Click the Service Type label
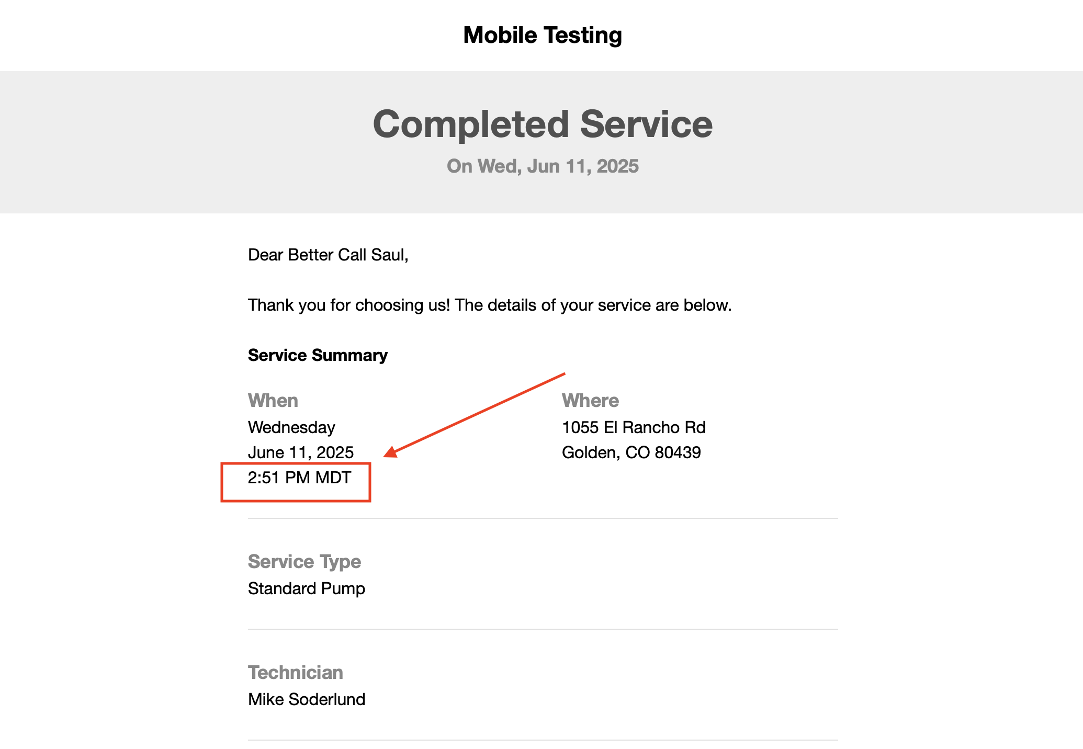 pyautogui.click(x=304, y=562)
